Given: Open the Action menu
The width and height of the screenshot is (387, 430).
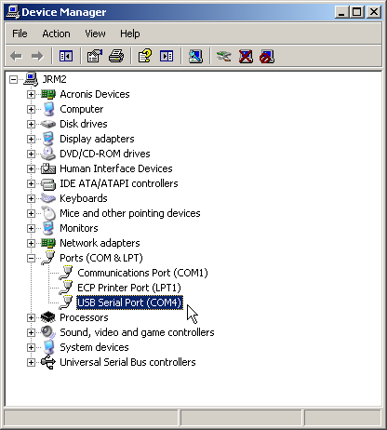Looking at the screenshot, I should (x=56, y=34).
